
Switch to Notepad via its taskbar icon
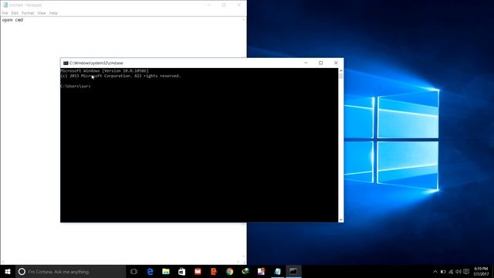[277, 271]
